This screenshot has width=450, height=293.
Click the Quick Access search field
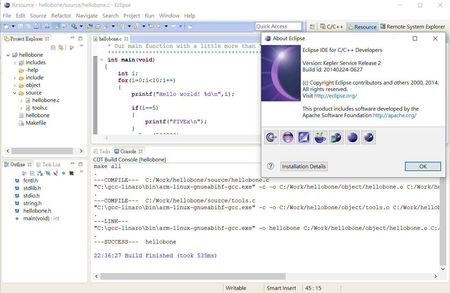[x=278, y=26]
